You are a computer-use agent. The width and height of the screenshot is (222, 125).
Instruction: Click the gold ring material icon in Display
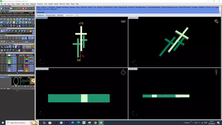(x=31, y=31)
